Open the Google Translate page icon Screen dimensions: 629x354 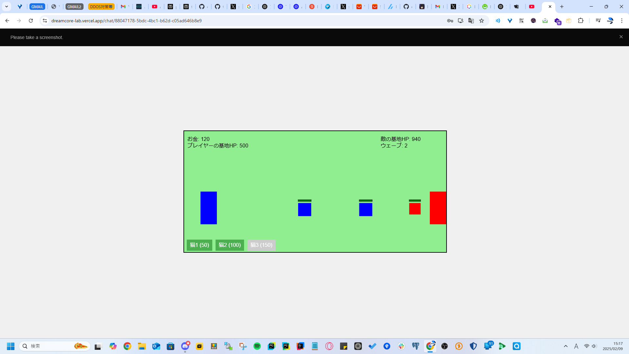click(471, 21)
